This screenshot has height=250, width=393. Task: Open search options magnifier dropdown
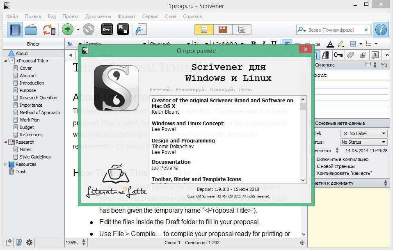[302, 30]
